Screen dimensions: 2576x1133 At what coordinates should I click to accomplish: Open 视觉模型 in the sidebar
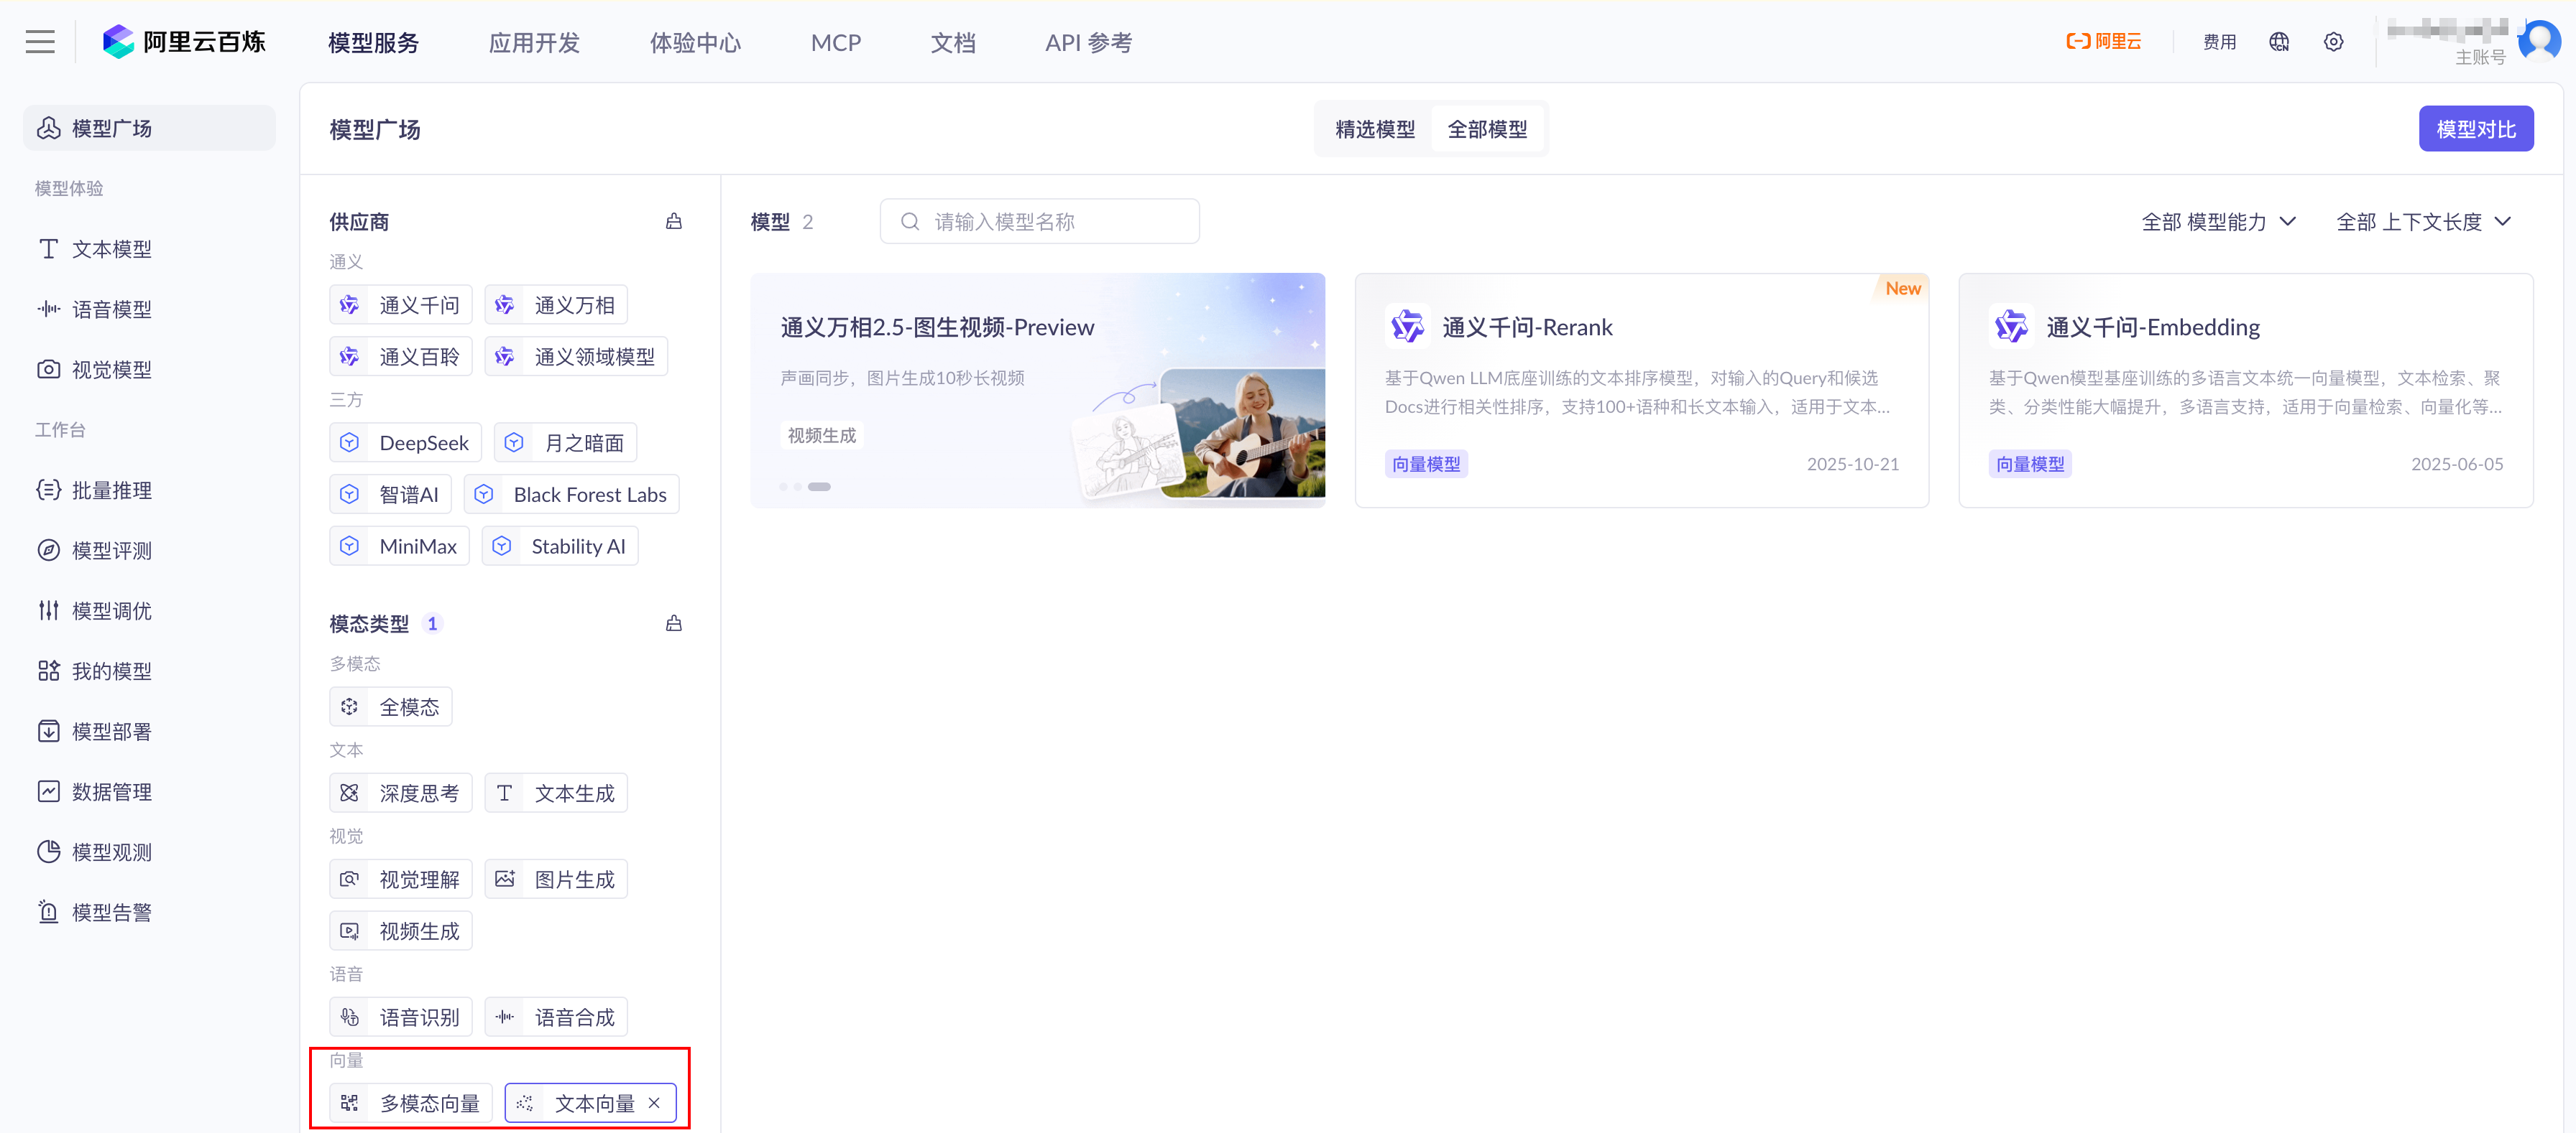click(x=112, y=368)
